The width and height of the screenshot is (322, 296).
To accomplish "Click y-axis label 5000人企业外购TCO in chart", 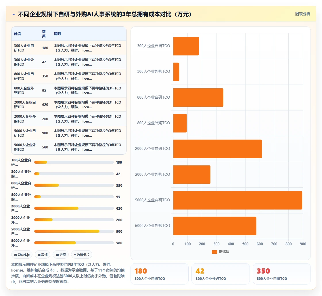I will click(152, 226).
